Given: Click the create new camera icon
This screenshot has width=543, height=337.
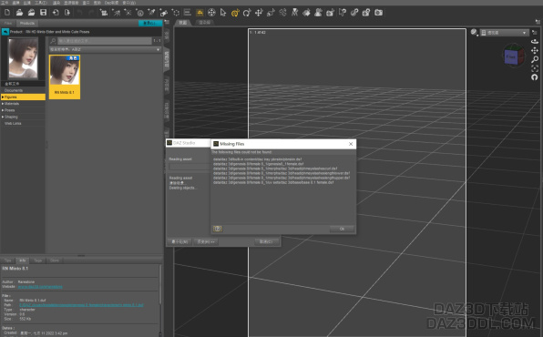Looking at the screenshot, I should coord(104,13).
